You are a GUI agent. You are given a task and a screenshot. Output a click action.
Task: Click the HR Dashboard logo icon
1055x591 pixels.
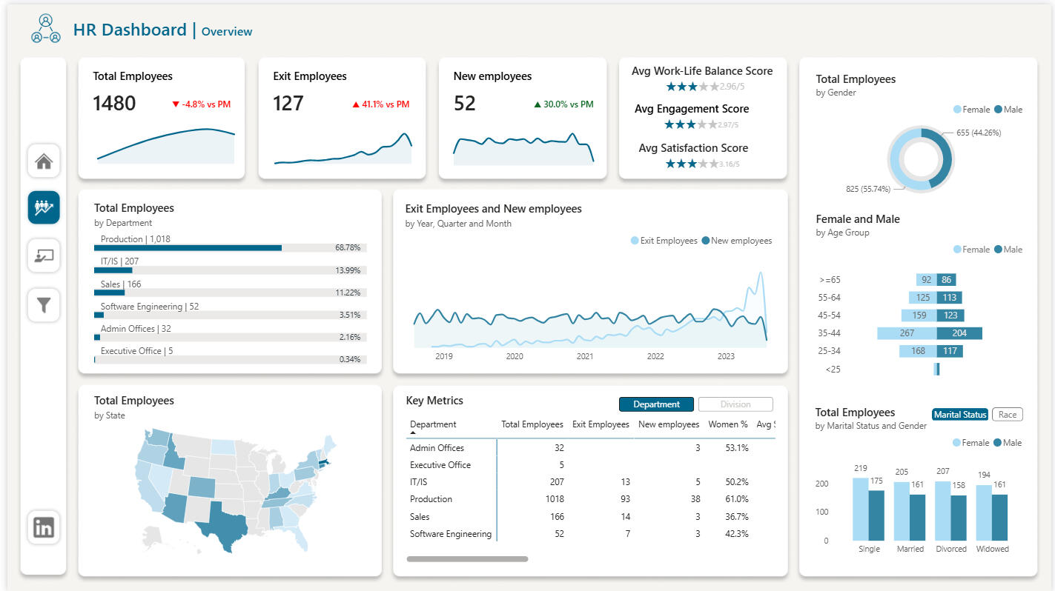[x=45, y=30]
